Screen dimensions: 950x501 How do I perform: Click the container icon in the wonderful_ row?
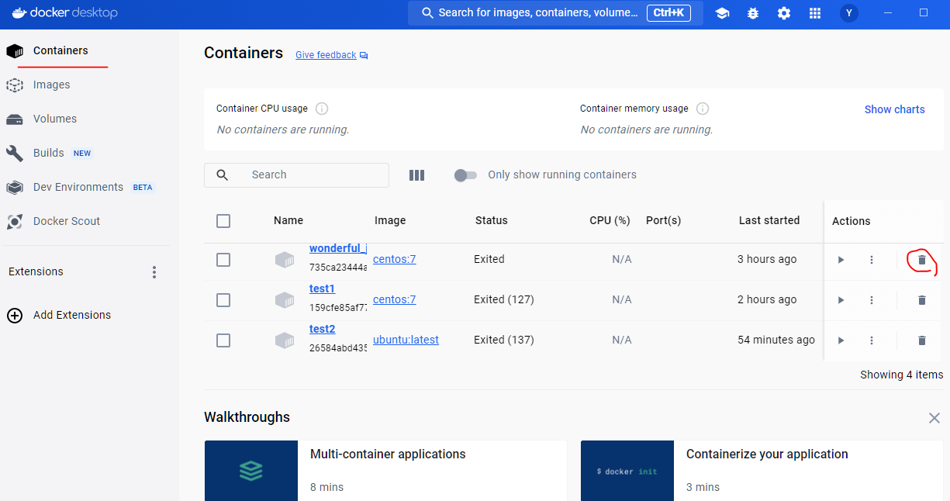click(285, 260)
